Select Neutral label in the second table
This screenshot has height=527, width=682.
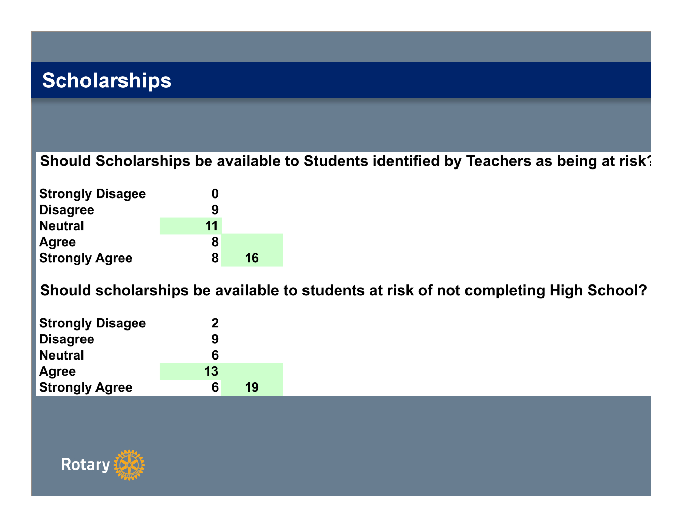coord(61,355)
